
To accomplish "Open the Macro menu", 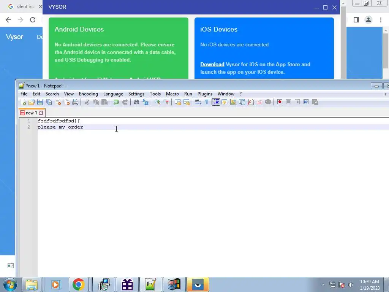I will (x=172, y=94).
